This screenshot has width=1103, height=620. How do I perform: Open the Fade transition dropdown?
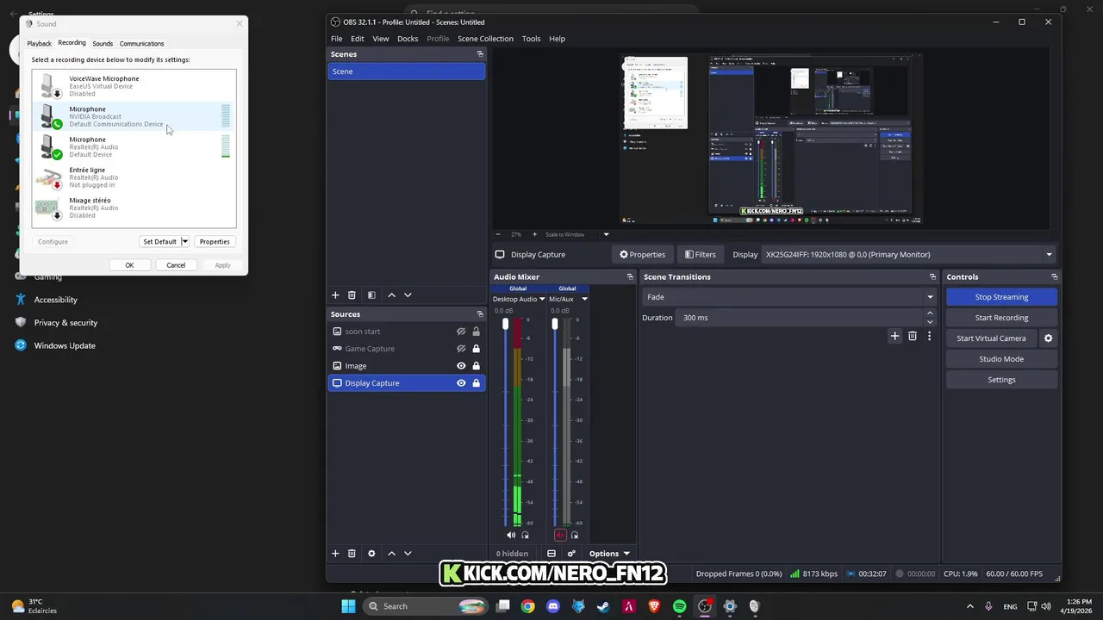[x=789, y=297]
